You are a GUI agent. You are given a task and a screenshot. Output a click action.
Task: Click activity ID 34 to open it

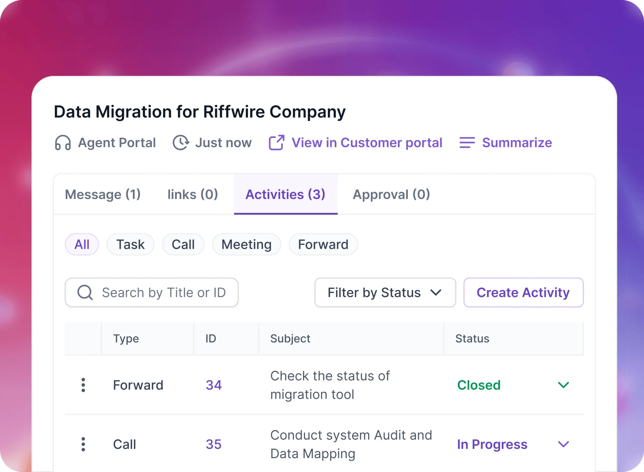point(213,384)
